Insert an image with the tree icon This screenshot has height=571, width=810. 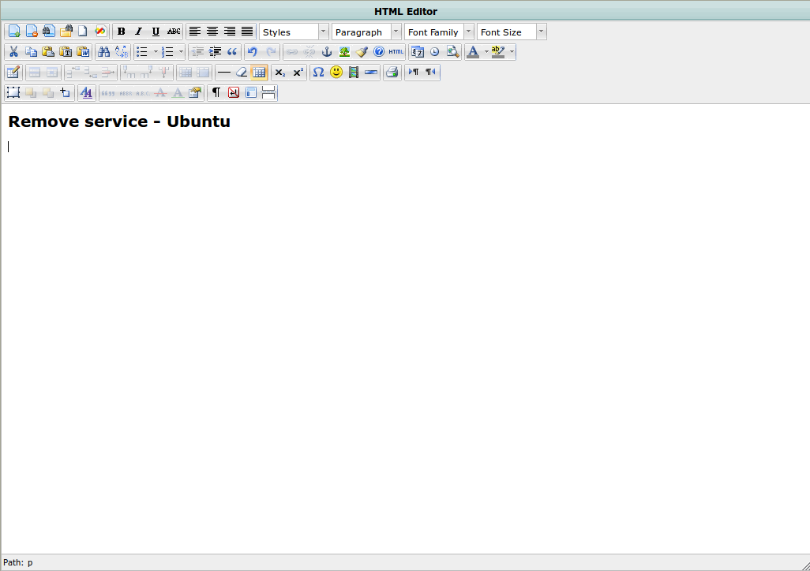coord(344,51)
